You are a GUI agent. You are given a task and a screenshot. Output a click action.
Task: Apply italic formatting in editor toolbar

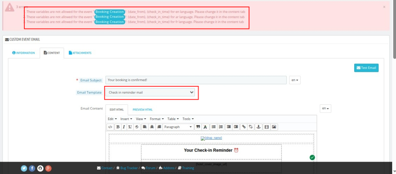(124, 127)
